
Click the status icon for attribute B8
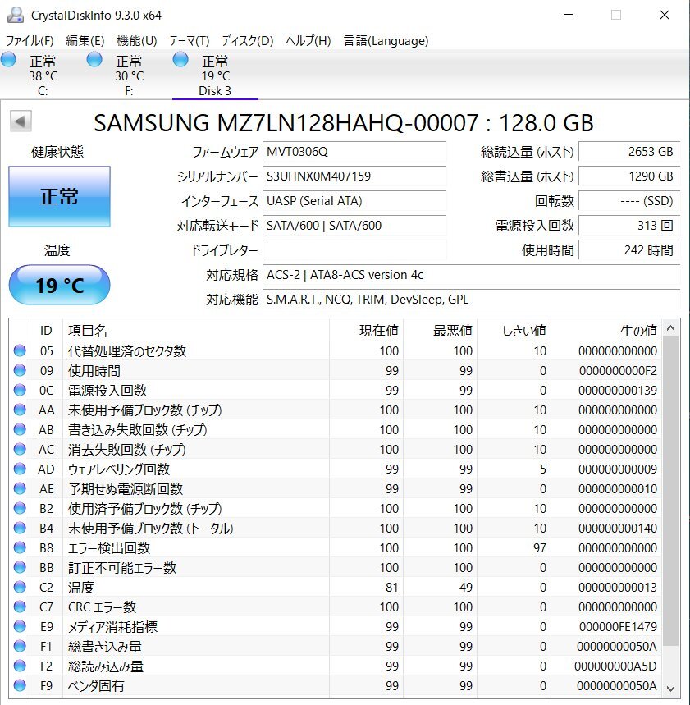coord(20,547)
